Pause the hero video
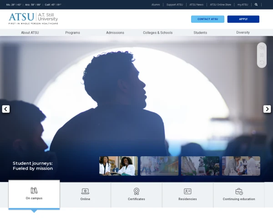This screenshot has width=273, height=218. pos(262,55)
